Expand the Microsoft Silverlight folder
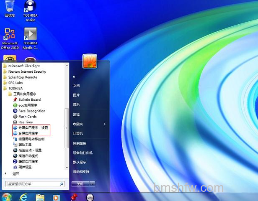258x201 pixels. 24,66
